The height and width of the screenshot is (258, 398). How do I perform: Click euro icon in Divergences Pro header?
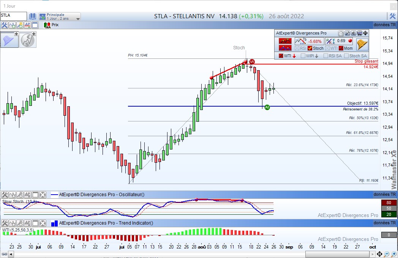[353, 33]
